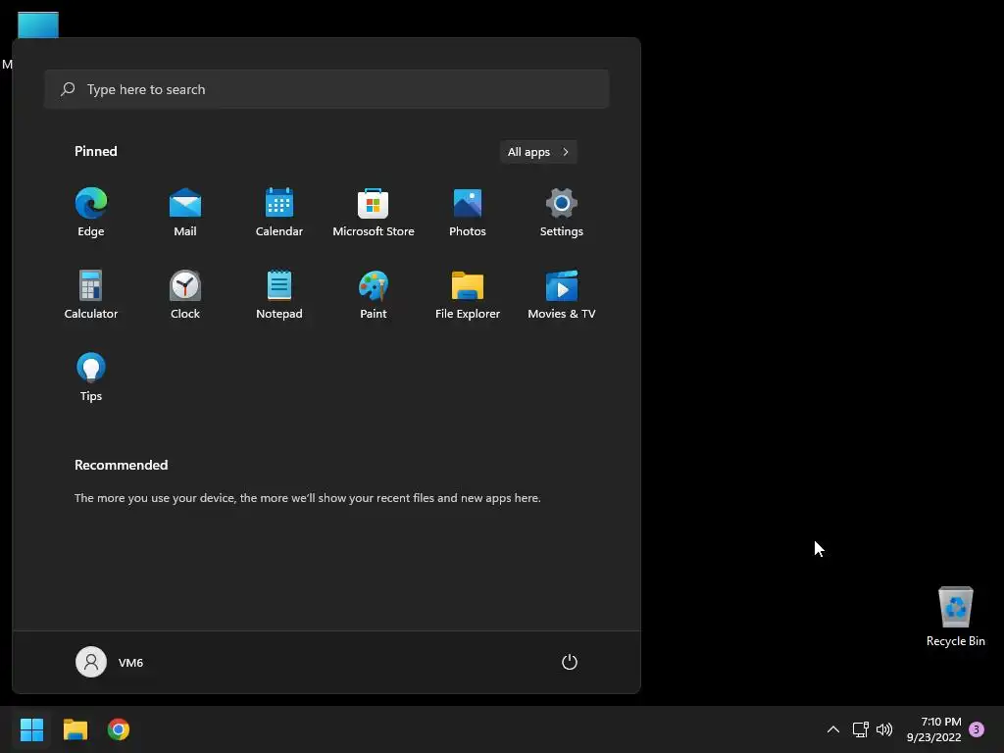Click the power button in Start menu
This screenshot has height=753, width=1004.
click(x=570, y=662)
